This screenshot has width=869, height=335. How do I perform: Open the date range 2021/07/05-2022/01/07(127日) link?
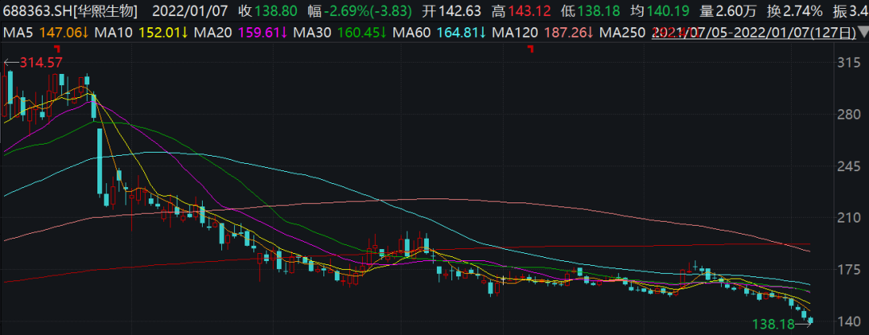(753, 33)
